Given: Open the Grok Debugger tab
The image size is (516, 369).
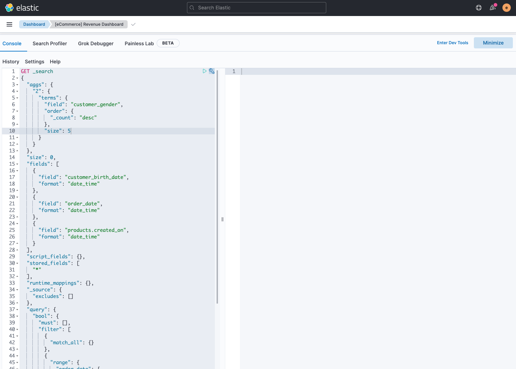Looking at the screenshot, I should point(96,43).
